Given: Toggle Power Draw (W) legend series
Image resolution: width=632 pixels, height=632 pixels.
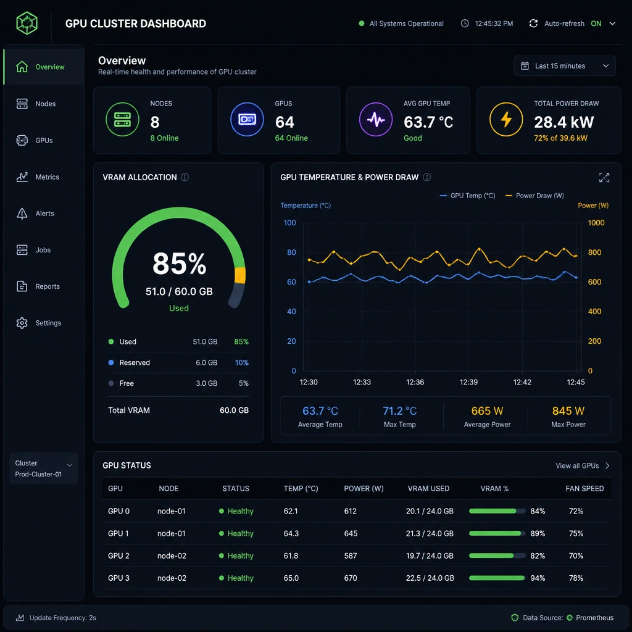Looking at the screenshot, I should [534, 196].
